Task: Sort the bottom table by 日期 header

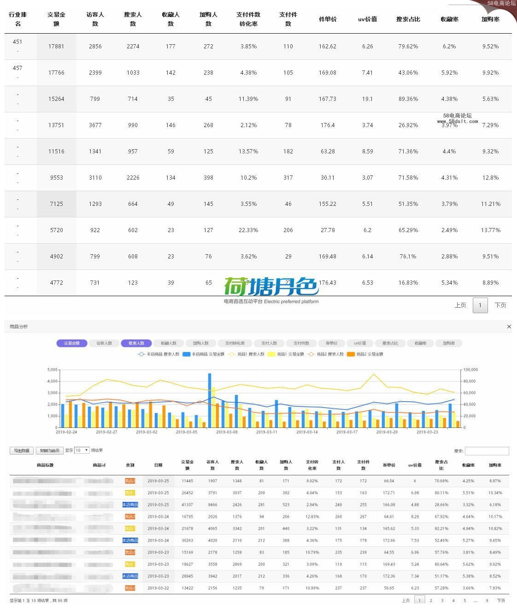Action: tap(158, 465)
